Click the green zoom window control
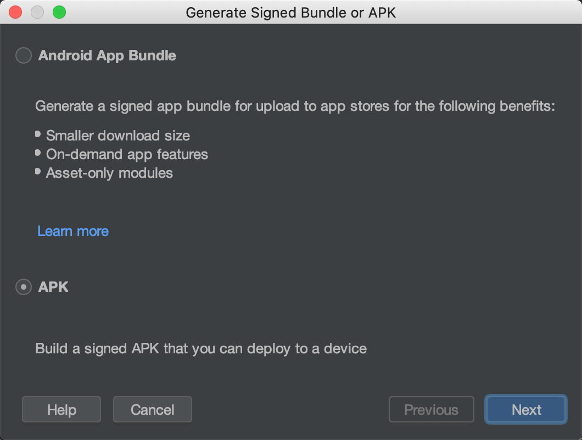Viewport: 582px width, 440px height. [59, 12]
